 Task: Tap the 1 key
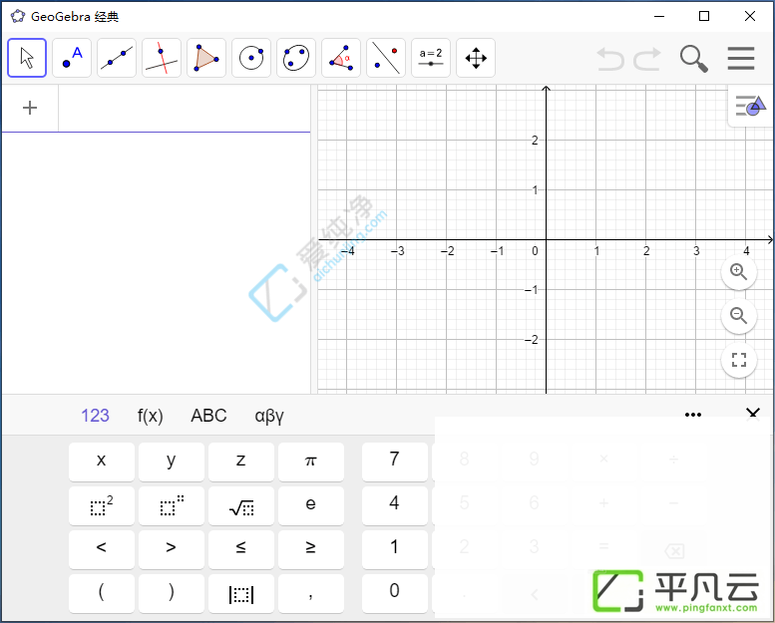tap(394, 549)
